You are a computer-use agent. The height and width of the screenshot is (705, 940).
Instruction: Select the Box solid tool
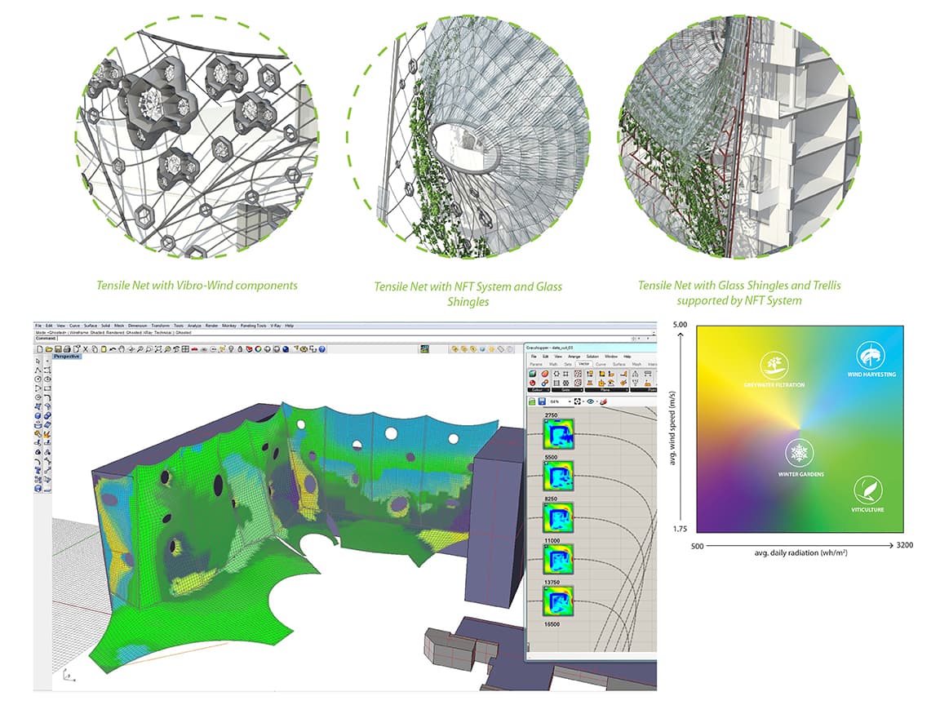[38, 415]
